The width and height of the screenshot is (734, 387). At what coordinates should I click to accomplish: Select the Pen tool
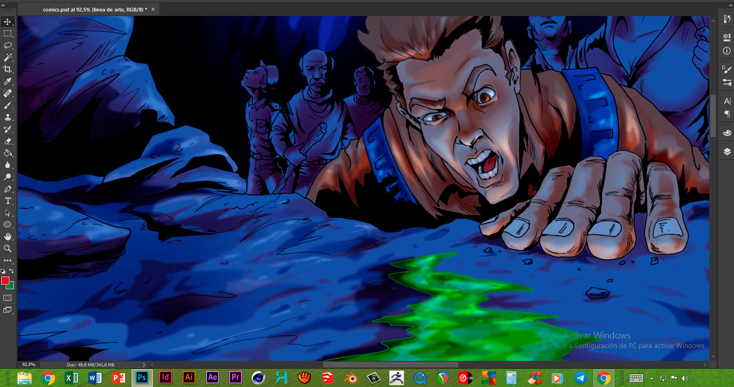[x=8, y=189]
